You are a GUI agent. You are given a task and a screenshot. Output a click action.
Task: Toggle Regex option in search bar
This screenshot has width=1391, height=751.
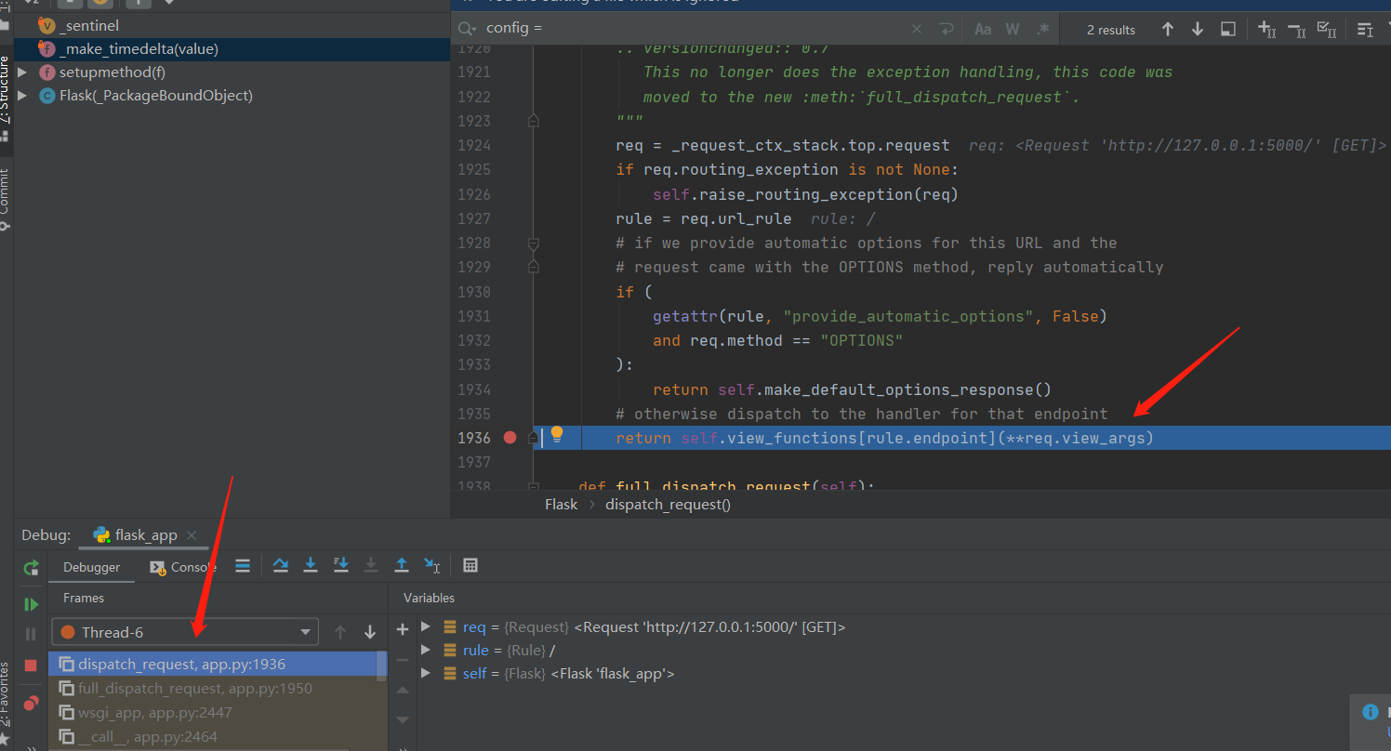pos(1042,29)
